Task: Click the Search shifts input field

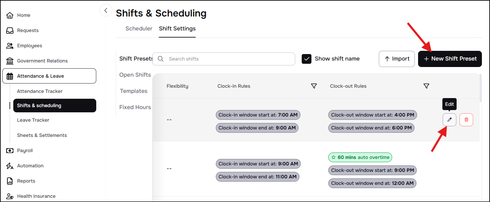Action: (227, 59)
